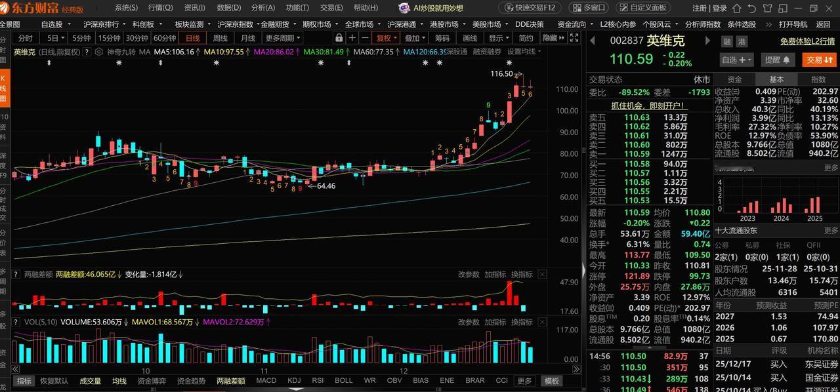Click the 提醒 alert bell button
840x392 pixels.
[777, 60]
